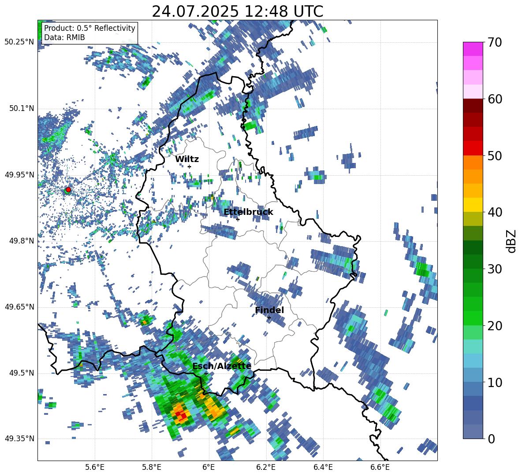Screen dimensions: 522x476
Task: Click the 50.1°N latitude label
Action: (x=21, y=108)
